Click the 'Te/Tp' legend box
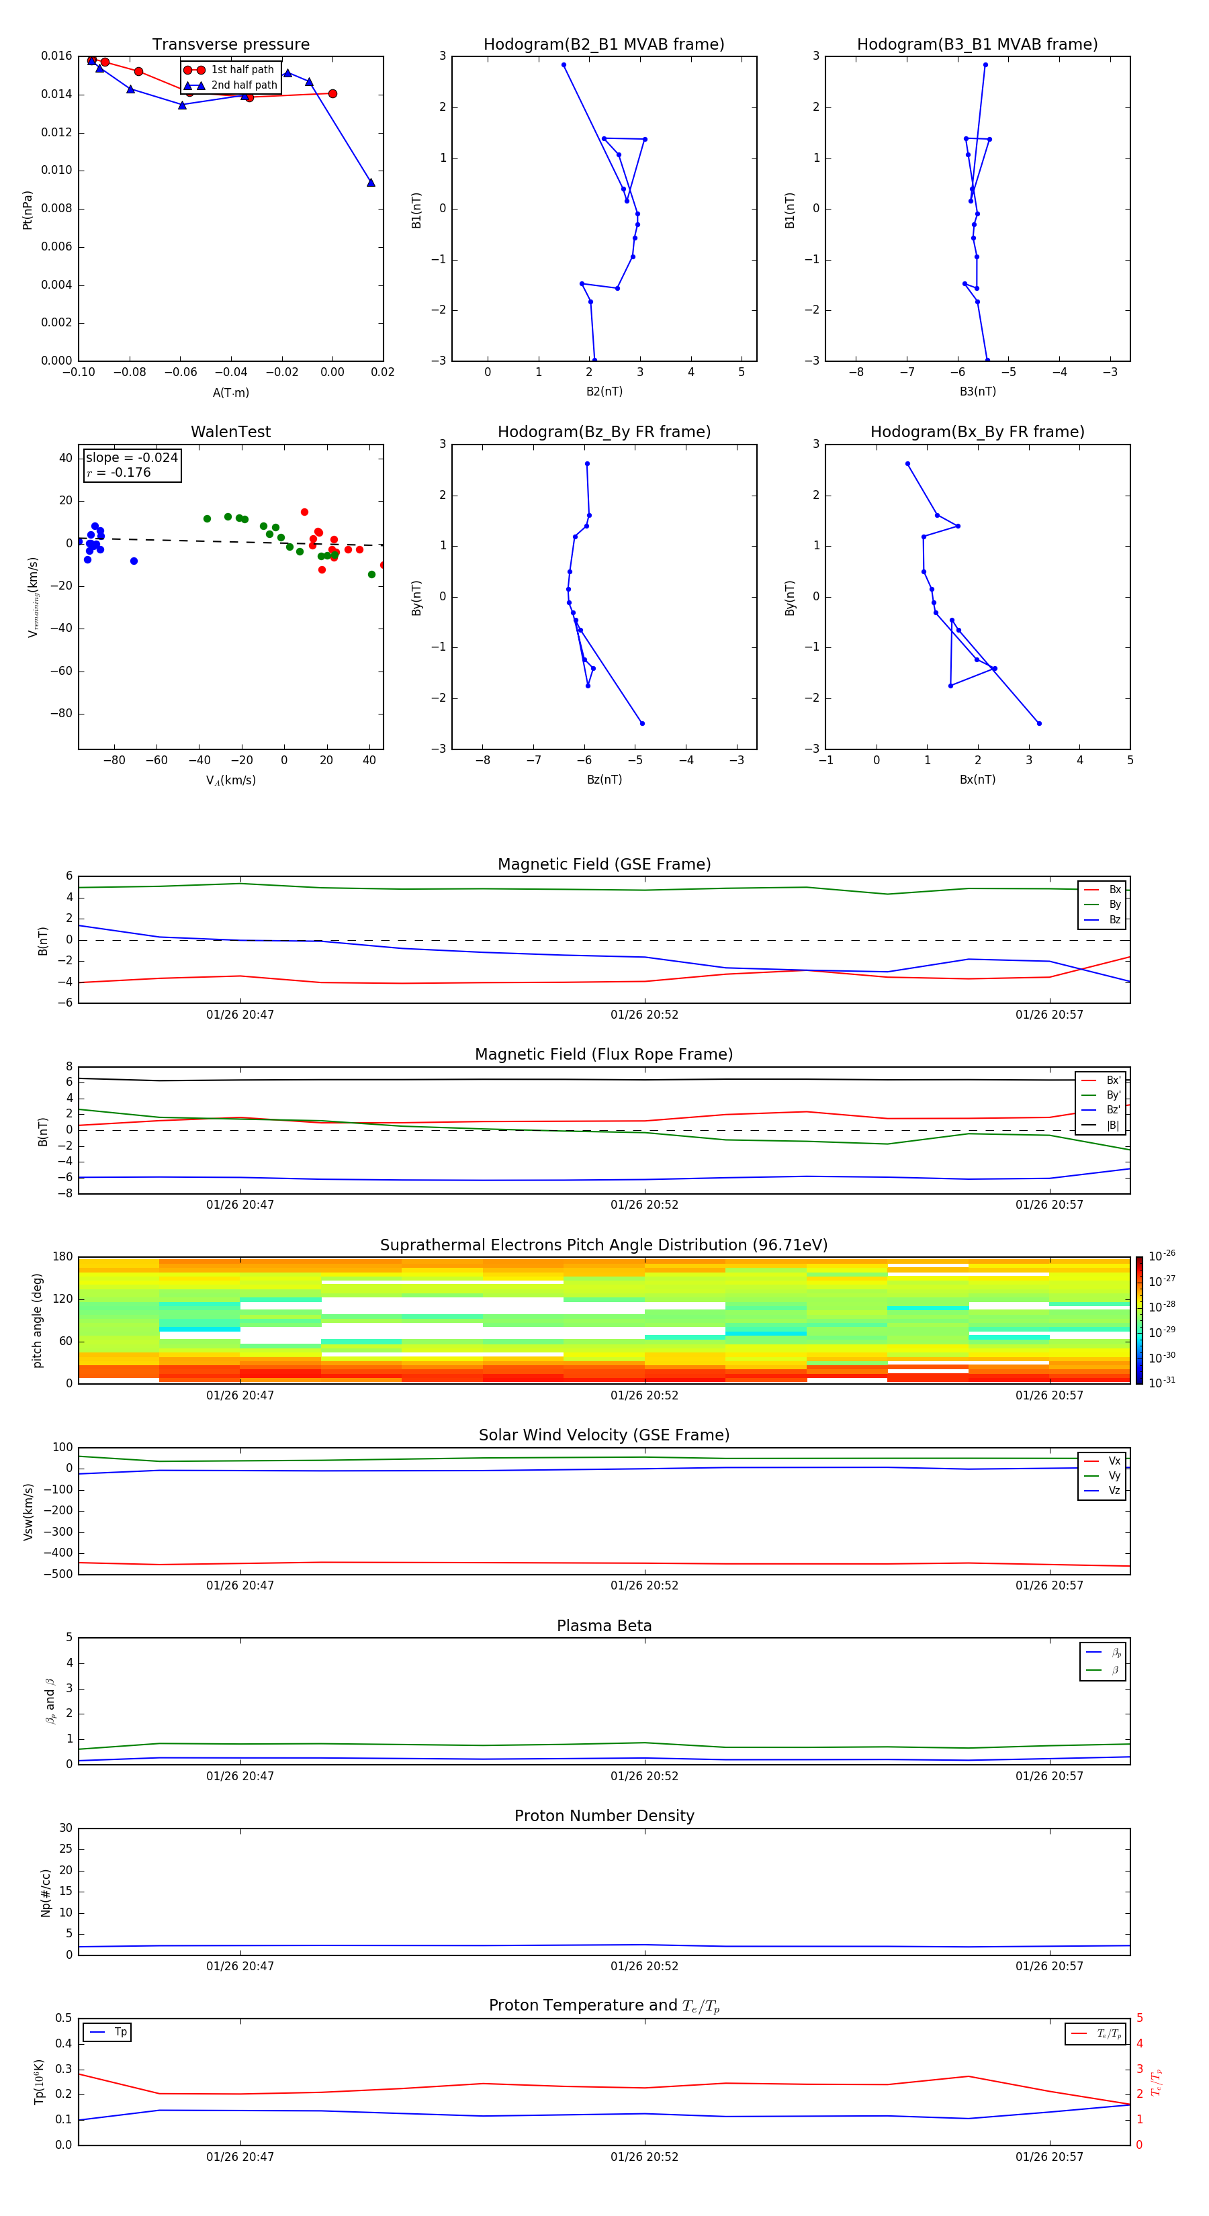1209x2216 pixels. coord(1095,2033)
